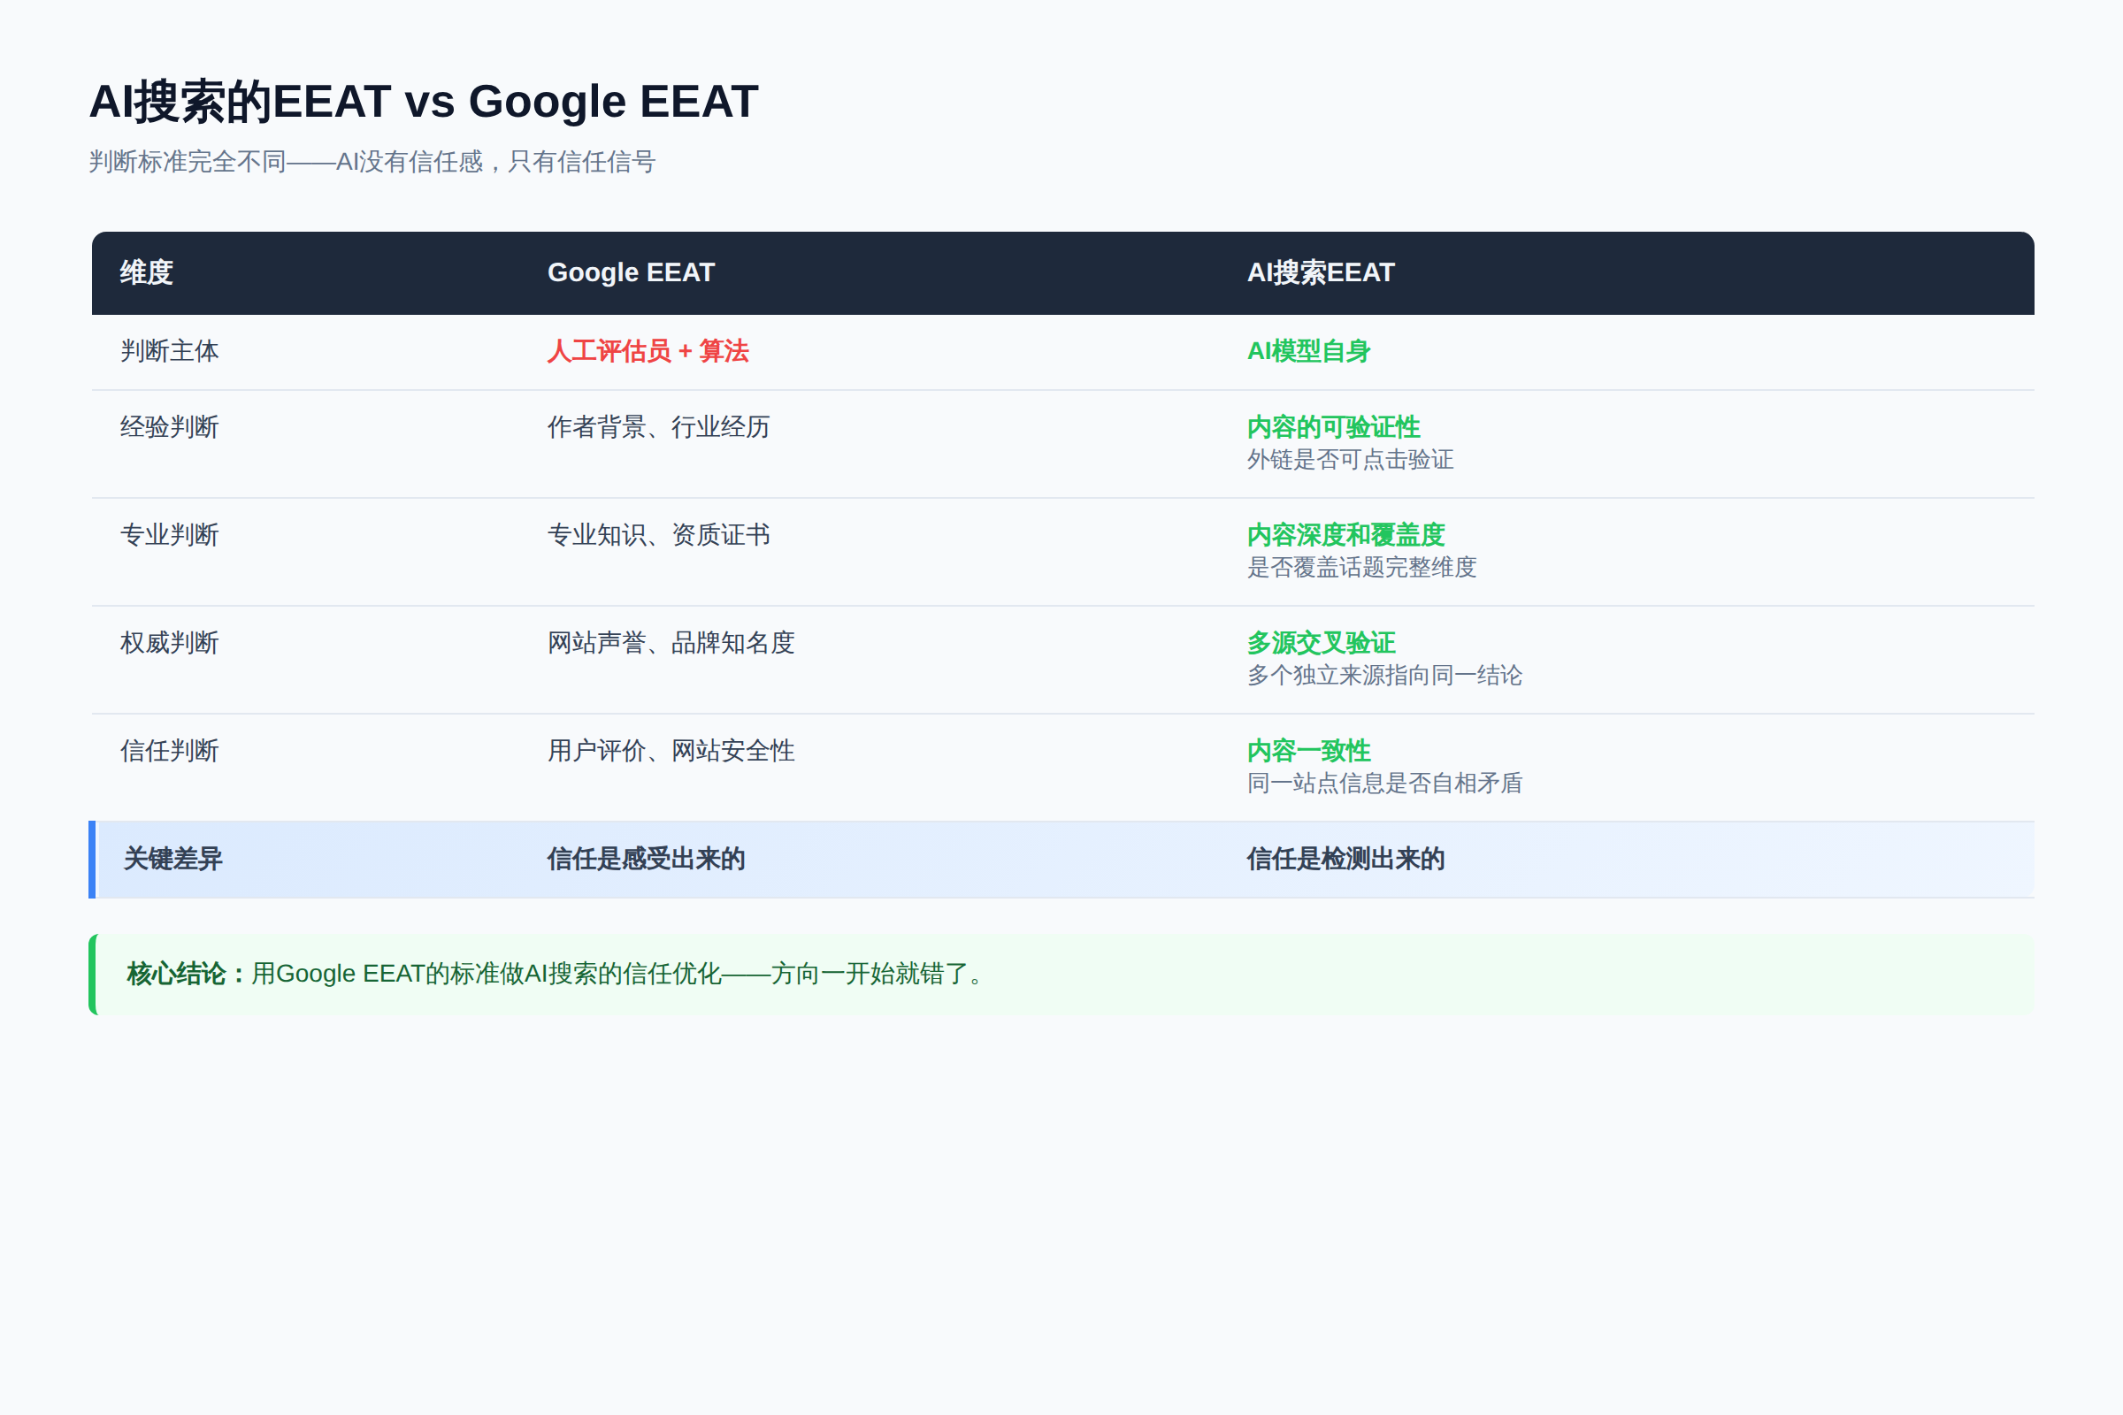Click the bold text '信任是检测出来的'
Image resolution: width=2123 pixels, height=1415 pixels.
1345,859
